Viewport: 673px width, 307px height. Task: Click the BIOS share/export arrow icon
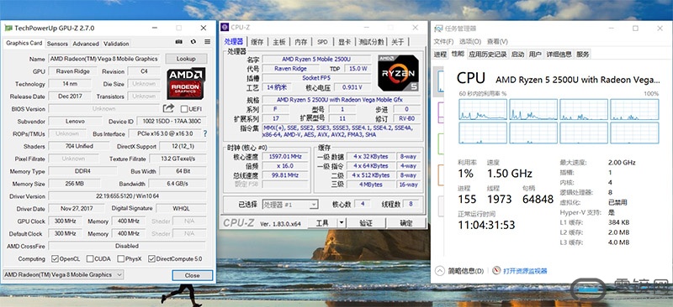pyautogui.click(x=169, y=108)
